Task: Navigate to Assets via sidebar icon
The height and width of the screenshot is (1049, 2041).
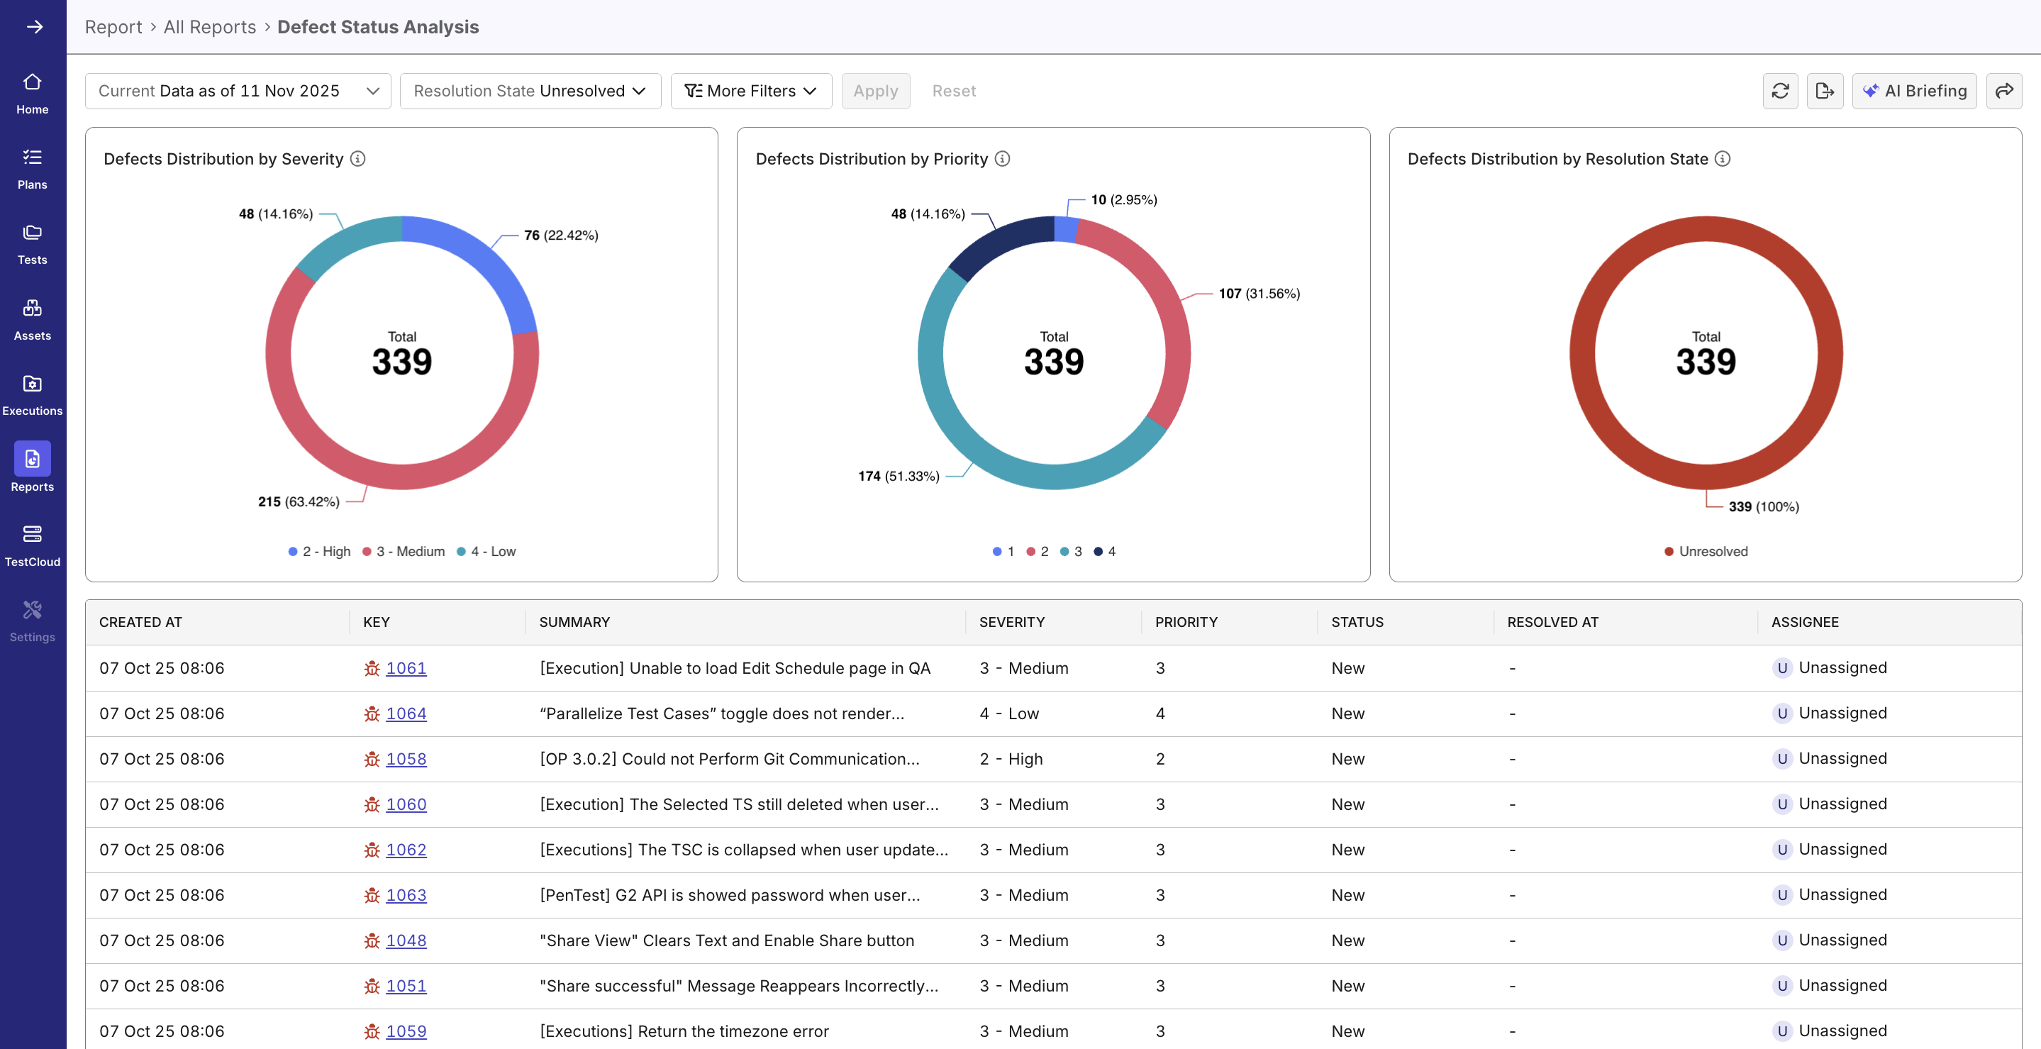Action: click(32, 318)
